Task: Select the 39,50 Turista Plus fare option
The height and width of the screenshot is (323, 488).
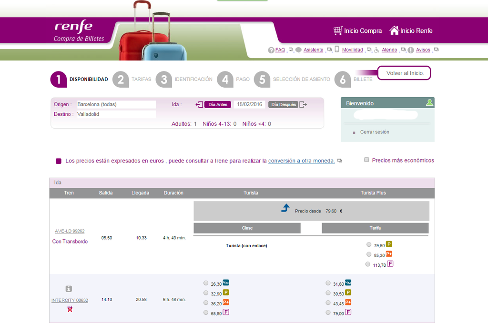Action: click(x=328, y=293)
